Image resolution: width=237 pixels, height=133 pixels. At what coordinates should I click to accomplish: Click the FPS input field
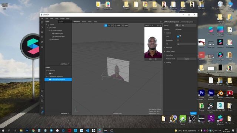tap(187, 44)
